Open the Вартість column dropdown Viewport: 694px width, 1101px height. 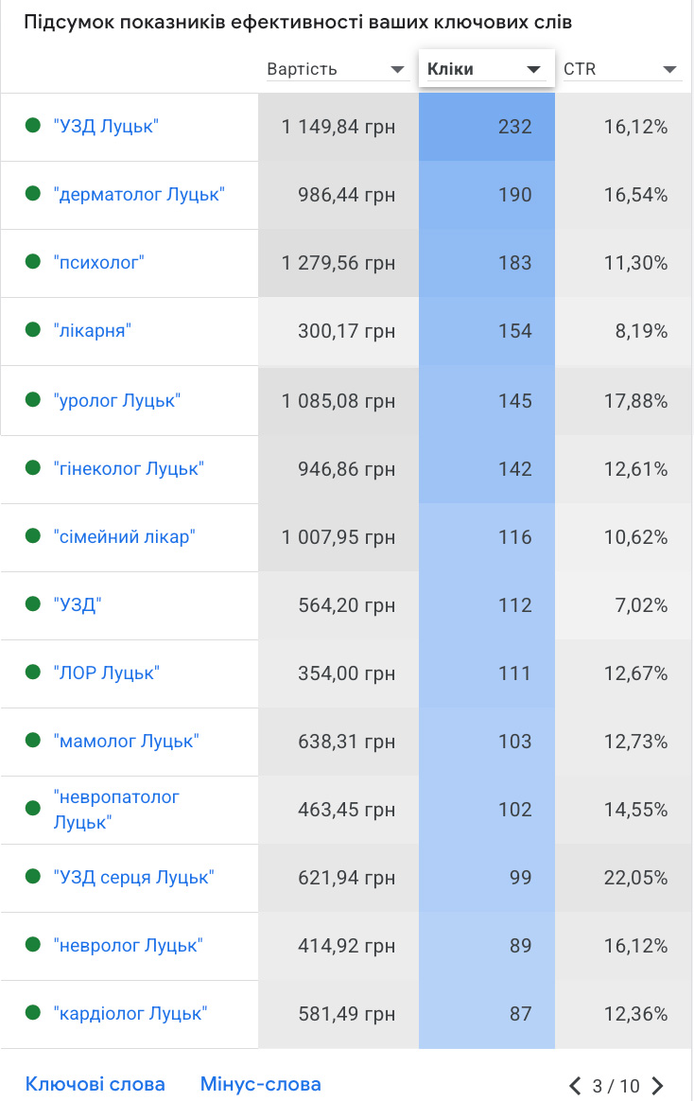click(x=398, y=70)
